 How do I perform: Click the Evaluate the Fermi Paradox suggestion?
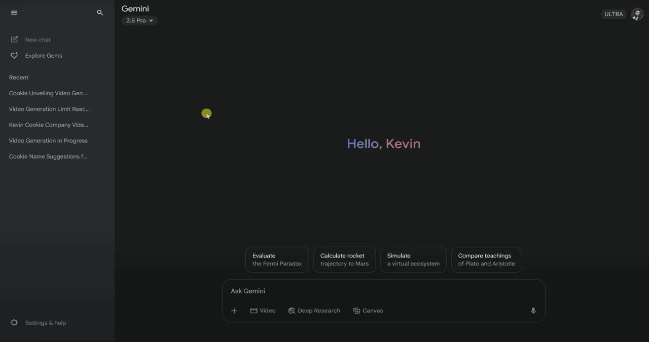coord(277,259)
